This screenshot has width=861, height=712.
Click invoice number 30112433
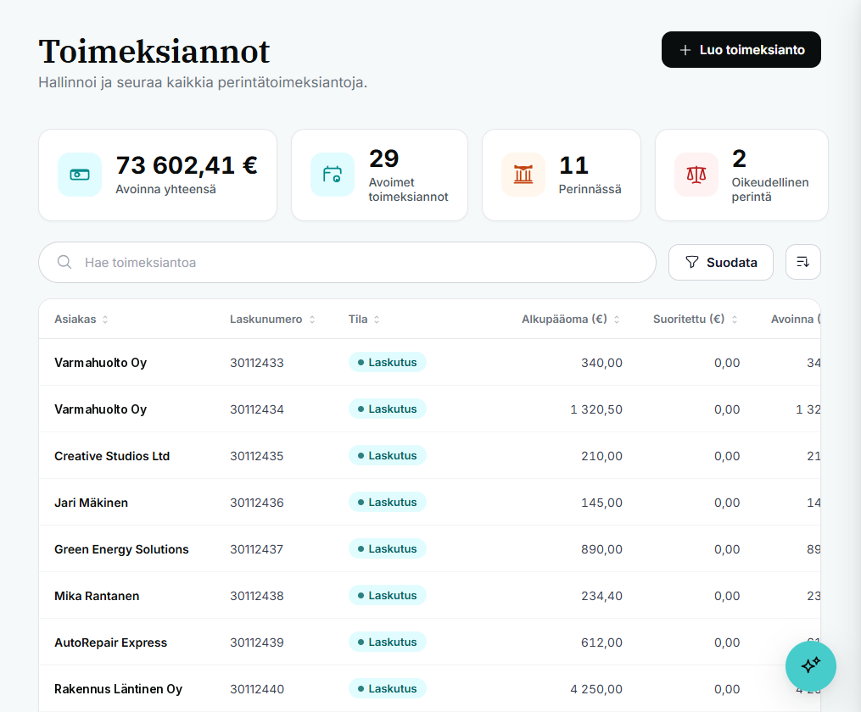(257, 363)
